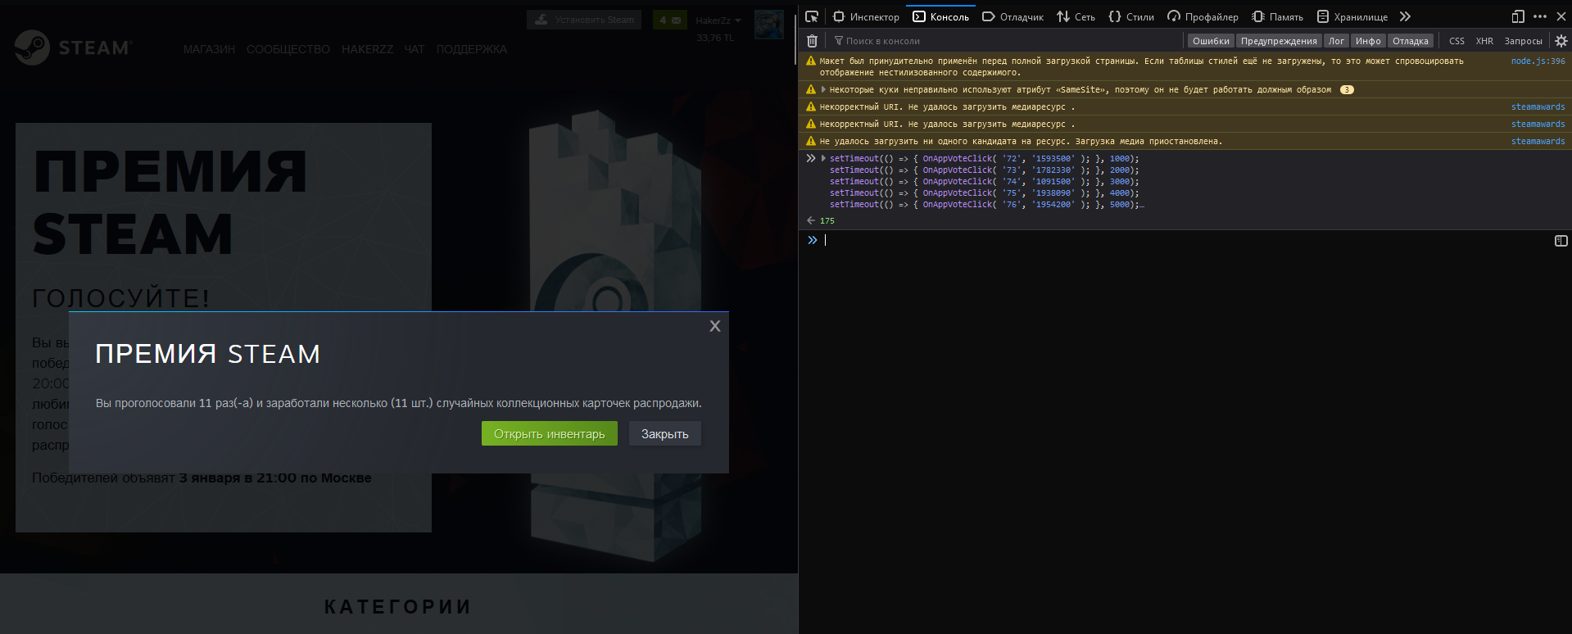The image size is (1572, 634).
Task: Open ПОДДЕРЖКА in the Steam header
Action: (472, 49)
